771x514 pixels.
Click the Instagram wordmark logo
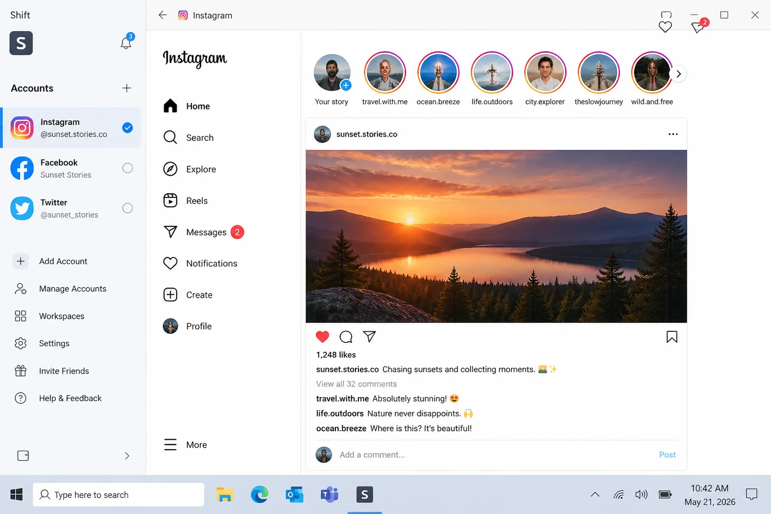(x=195, y=59)
